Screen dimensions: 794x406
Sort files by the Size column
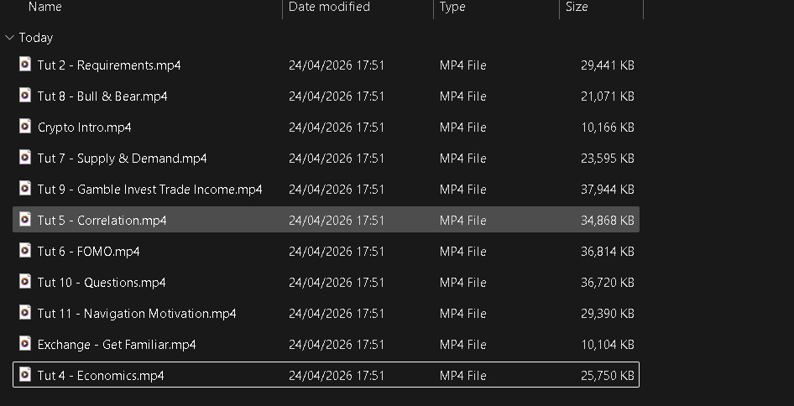[x=577, y=7]
